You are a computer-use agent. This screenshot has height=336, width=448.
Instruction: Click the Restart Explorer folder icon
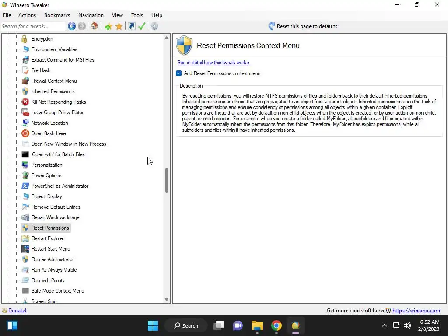click(x=25, y=238)
